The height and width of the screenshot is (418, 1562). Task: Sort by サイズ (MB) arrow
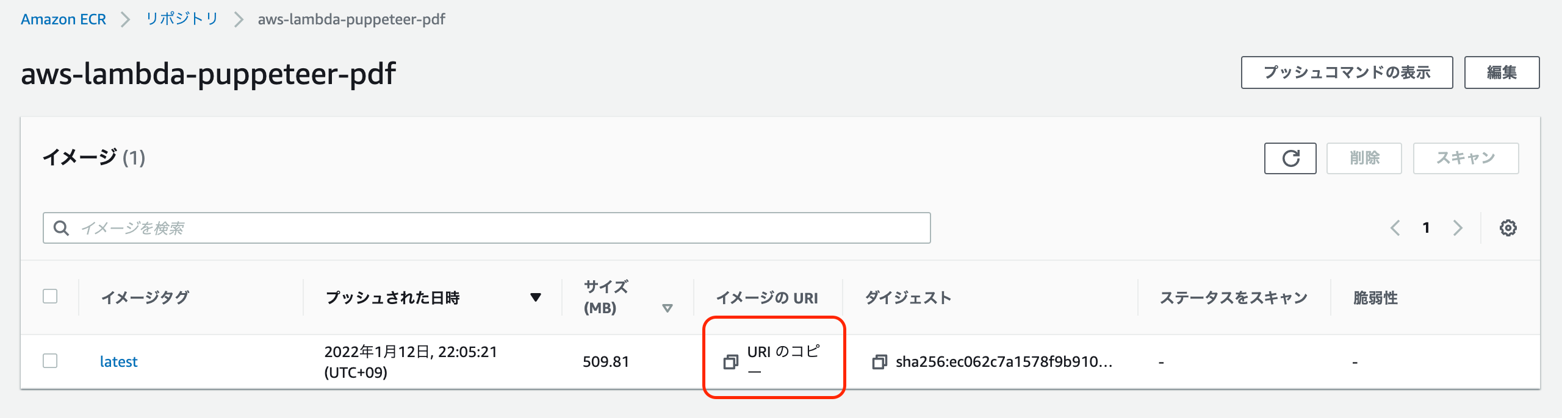(668, 308)
